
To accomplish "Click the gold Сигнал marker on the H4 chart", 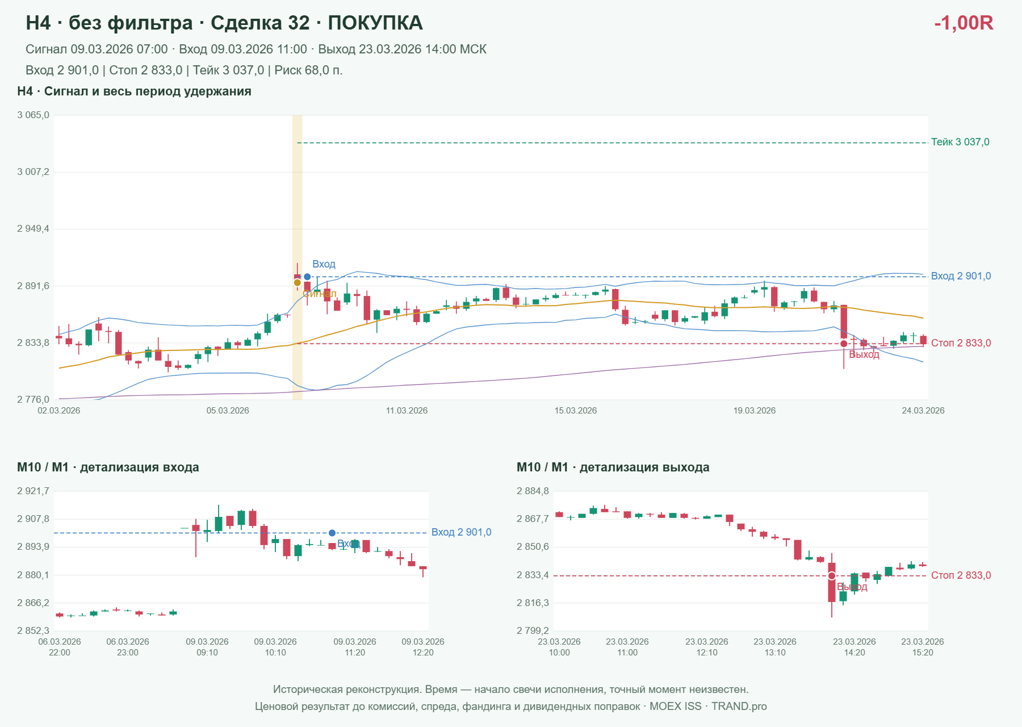I will 298,283.
